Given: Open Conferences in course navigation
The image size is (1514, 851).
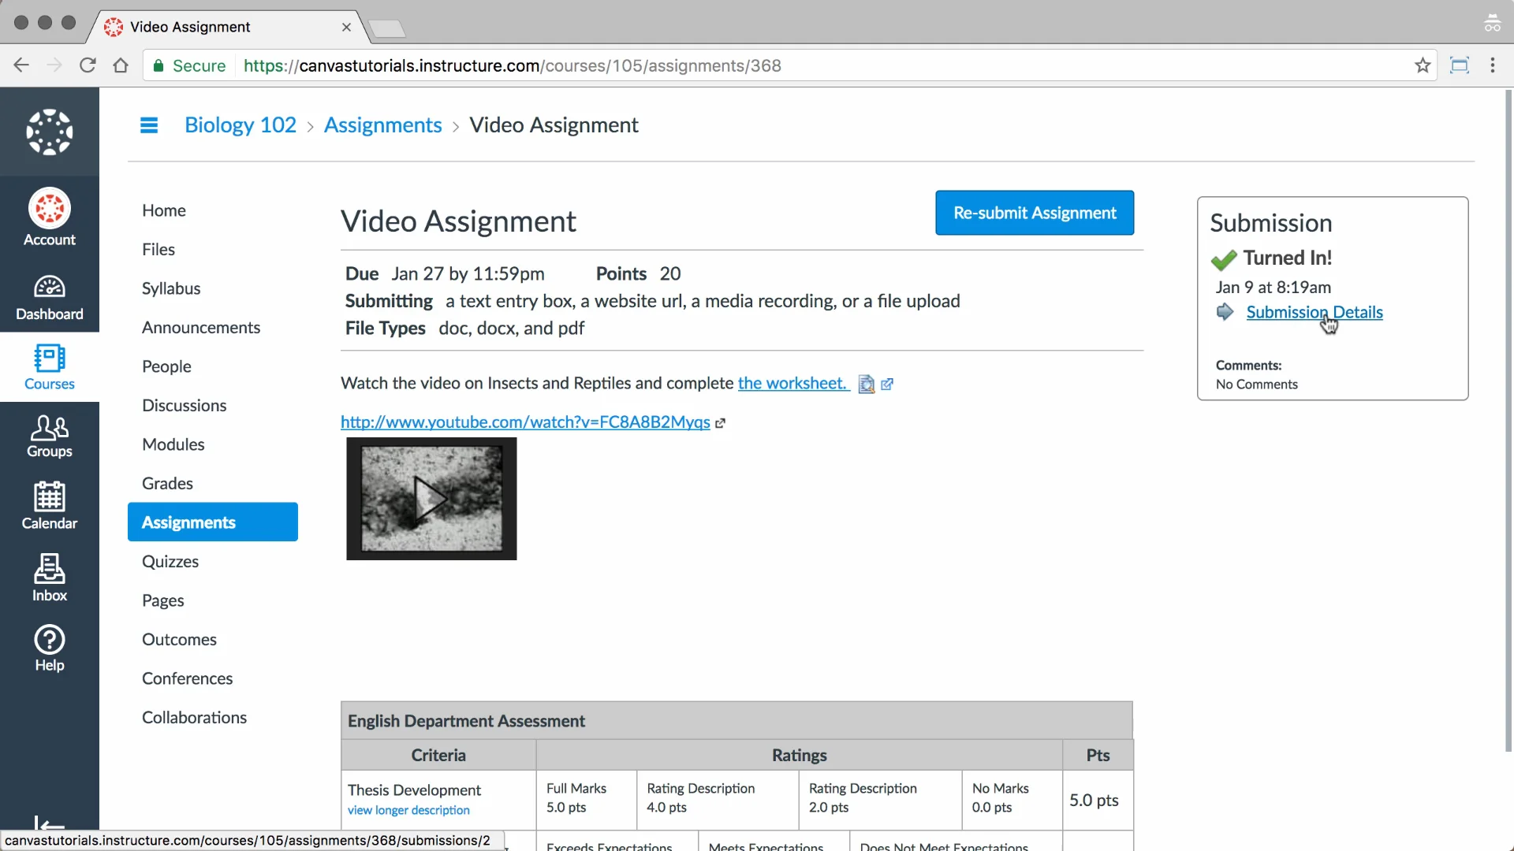Looking at the screenshot, I should point(188,678).
